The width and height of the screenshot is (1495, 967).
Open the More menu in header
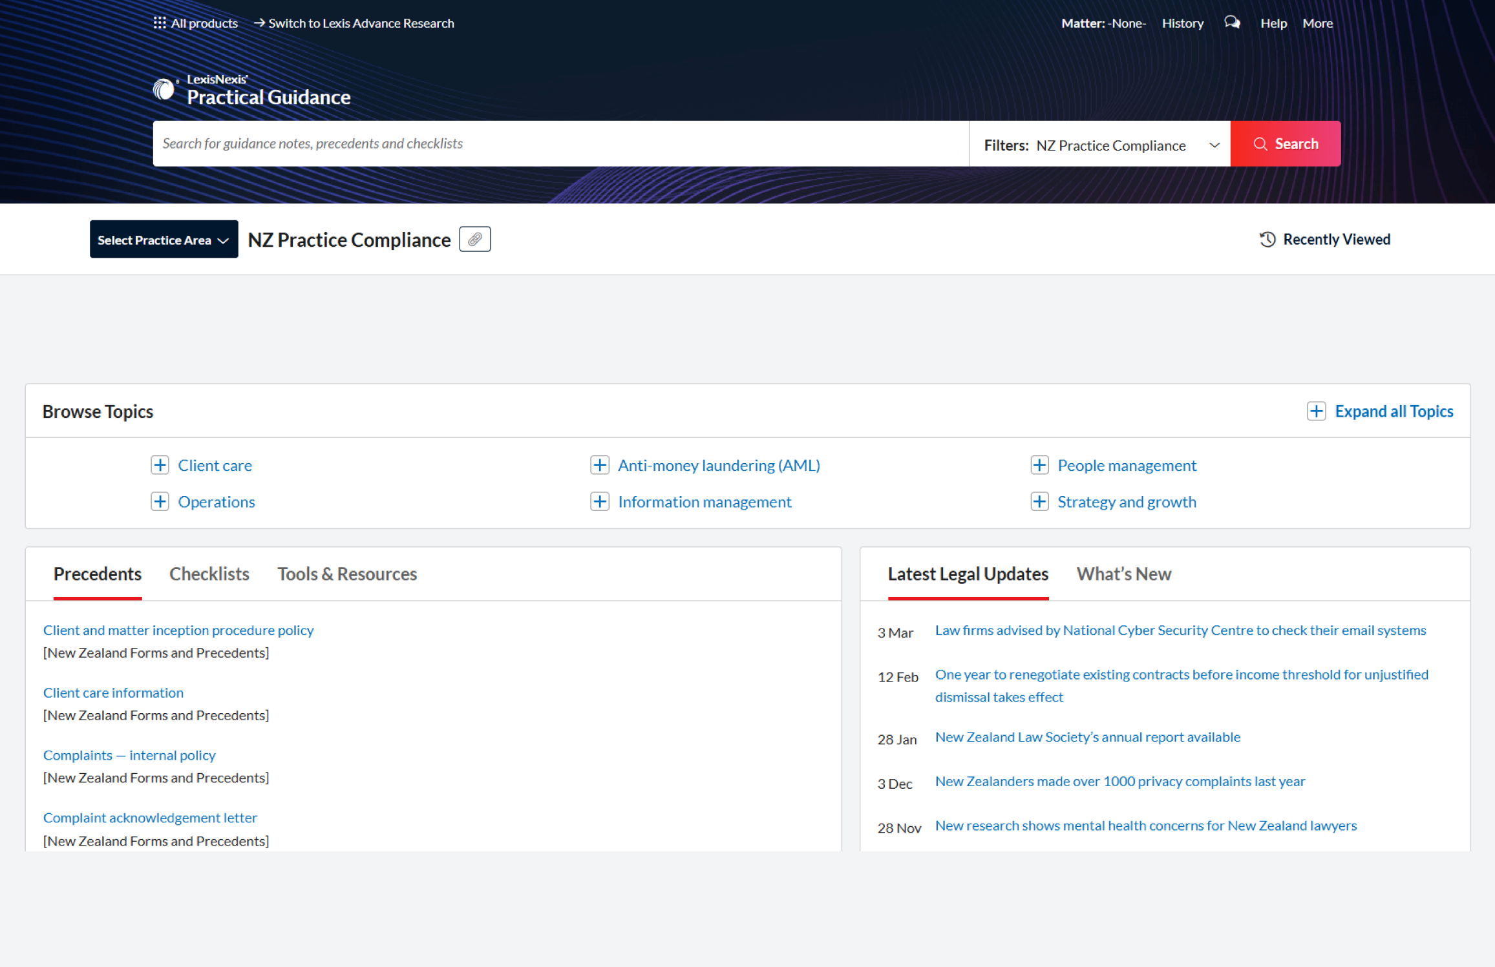pyautogui.click(x=1317, y=23)
